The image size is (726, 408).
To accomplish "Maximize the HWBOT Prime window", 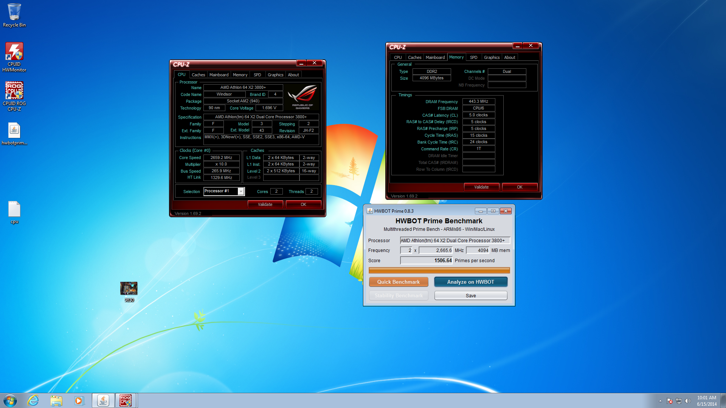I will tap(493, 211).
